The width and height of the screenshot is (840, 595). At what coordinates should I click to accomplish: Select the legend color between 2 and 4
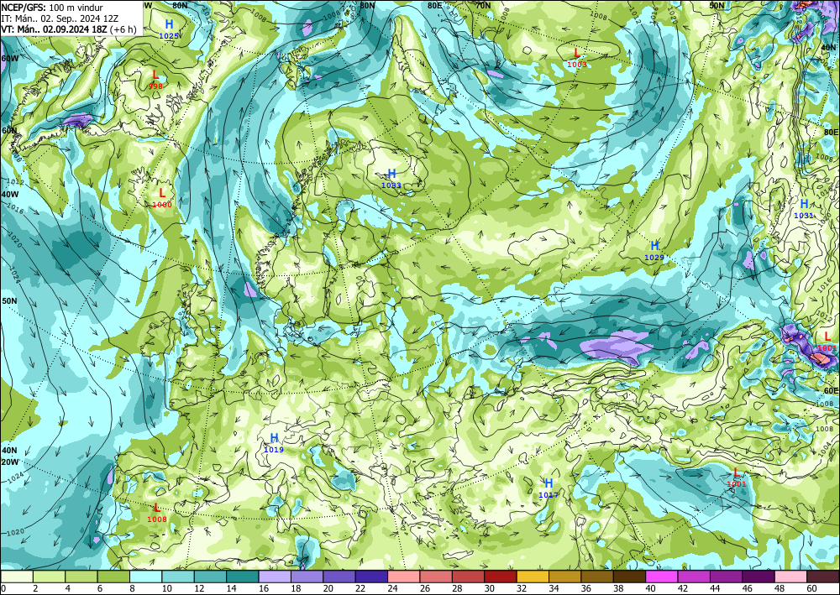[x=49, y=577]
